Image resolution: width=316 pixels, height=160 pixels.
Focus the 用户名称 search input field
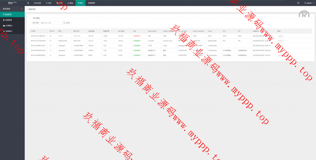click(50, 23)
